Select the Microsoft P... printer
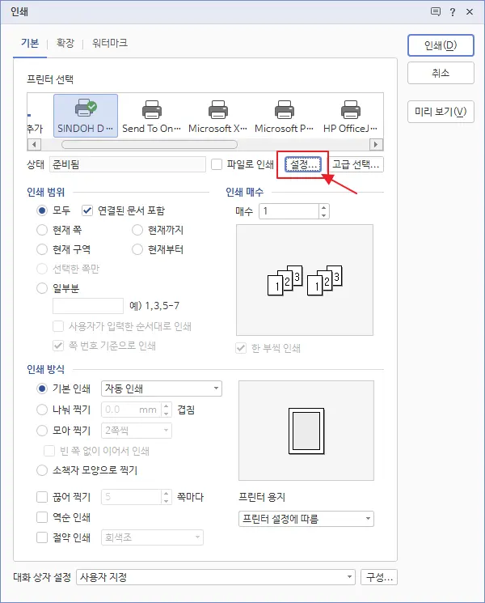 [x=285, y=116]
